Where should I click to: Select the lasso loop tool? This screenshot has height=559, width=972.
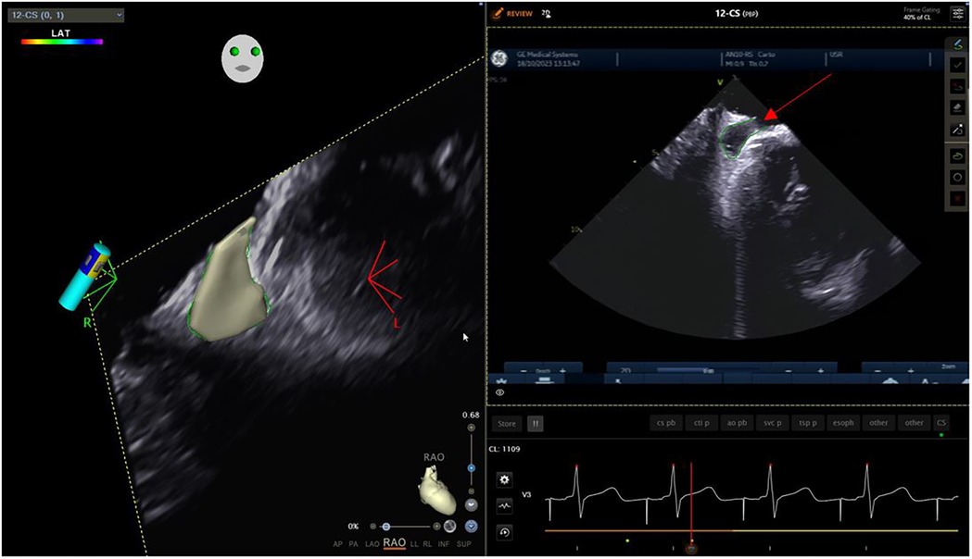tap(957, 156)
